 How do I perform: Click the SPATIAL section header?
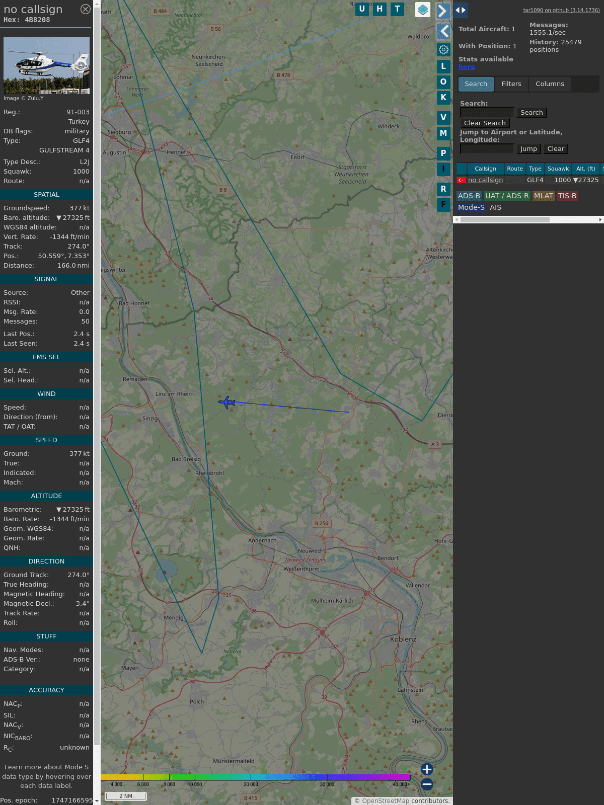pyautogui.click(x=46, y=195)
